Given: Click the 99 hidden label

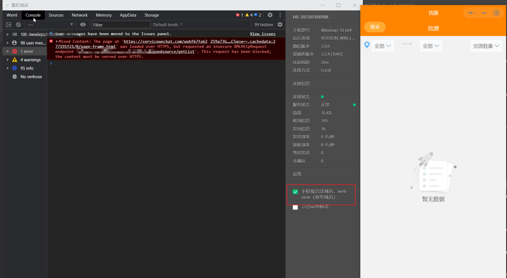Looking at the screenshot, I should [263, 24].
